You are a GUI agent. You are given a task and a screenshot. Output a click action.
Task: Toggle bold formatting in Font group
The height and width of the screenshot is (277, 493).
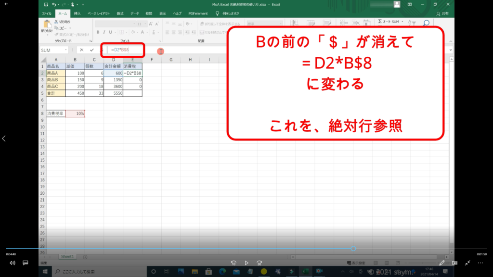(98, 32)
